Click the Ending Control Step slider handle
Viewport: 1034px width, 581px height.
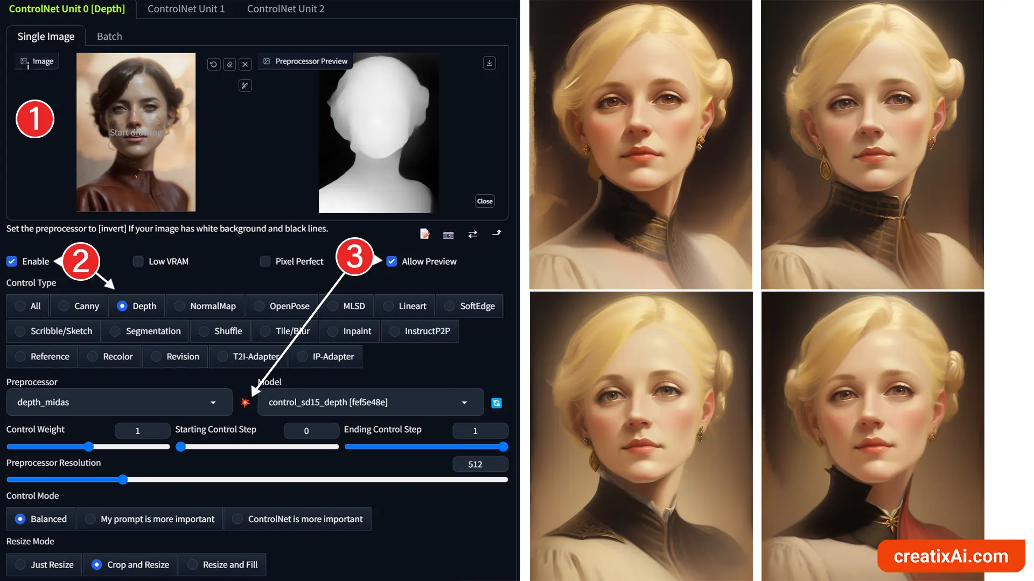pyautogui.click(x=503, y=447)
